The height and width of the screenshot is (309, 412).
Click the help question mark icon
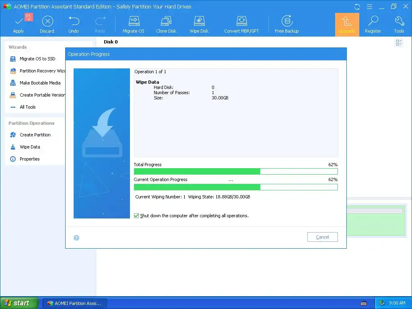point(76,238)
